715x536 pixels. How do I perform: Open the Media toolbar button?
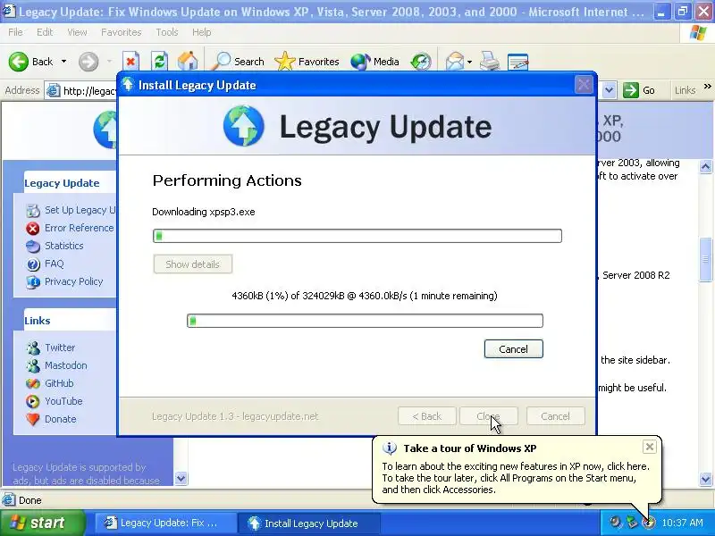pos(374,62)
